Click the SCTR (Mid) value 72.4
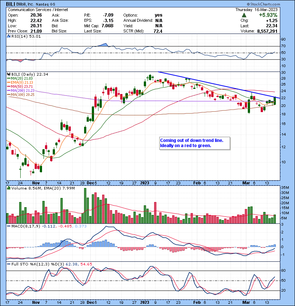The width and height of the screenshot is (295, 306). (x=158, y=31)
